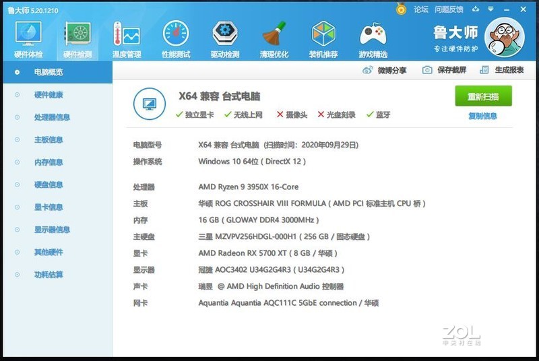Open the 驱动检测 driver detection icon
Viewport: 539px width, 361px height.
coord(225,39)
